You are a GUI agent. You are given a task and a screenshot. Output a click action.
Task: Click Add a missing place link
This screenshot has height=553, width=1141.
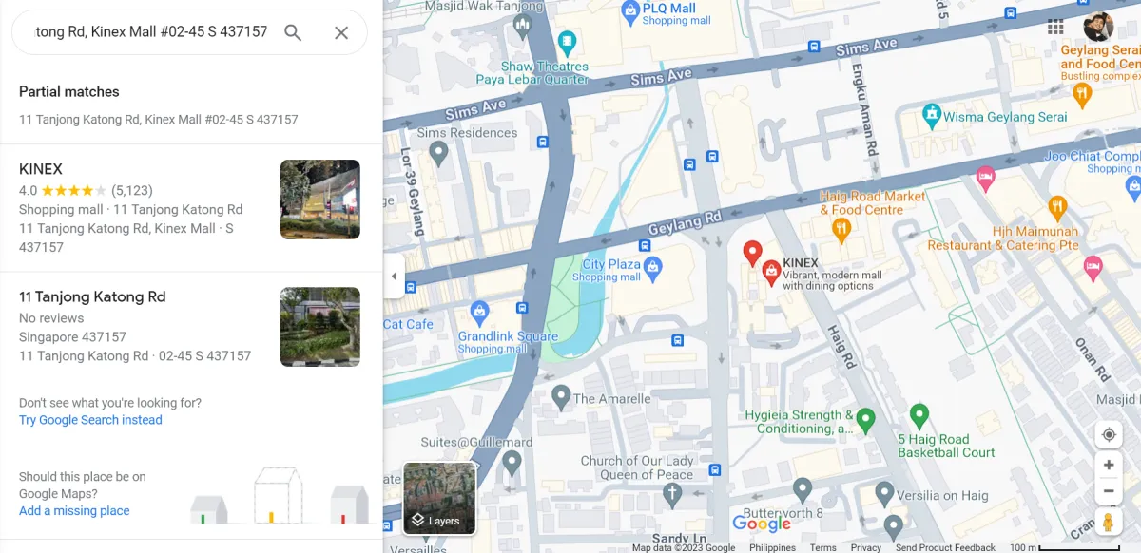pos(74,511)
